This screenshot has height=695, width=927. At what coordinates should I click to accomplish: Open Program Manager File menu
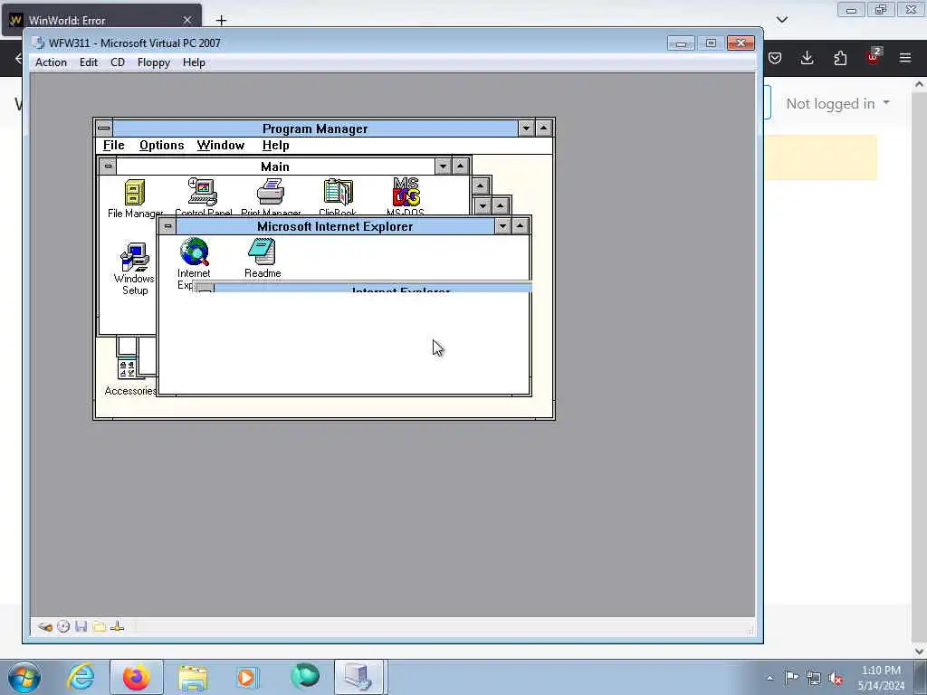[113, 146]
